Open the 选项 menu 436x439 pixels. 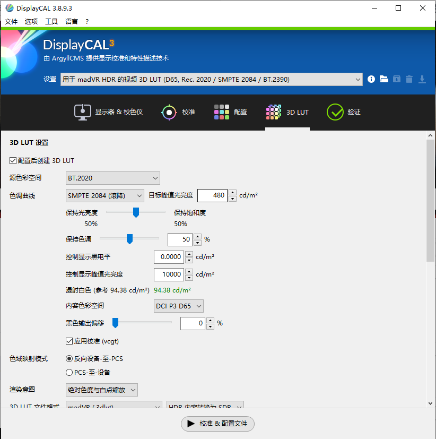31,22
